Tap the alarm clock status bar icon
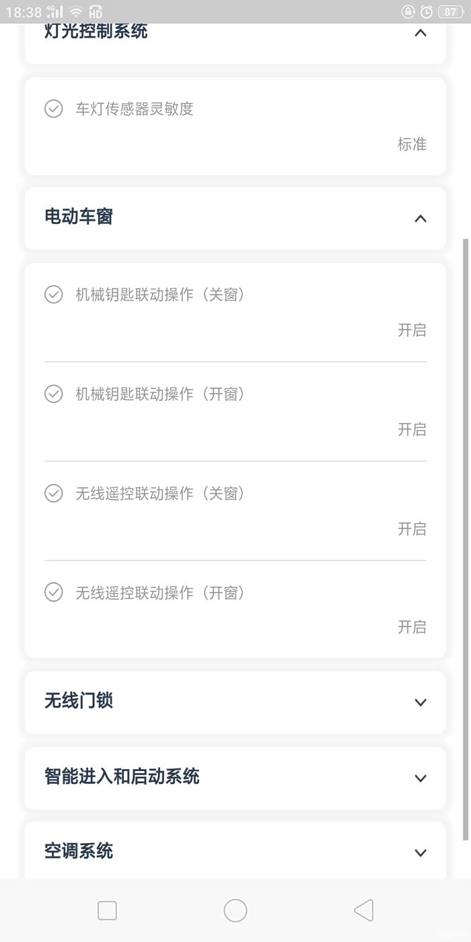 [x=427, y=11]
